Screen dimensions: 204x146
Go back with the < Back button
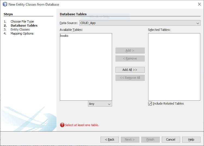pyautogui.click(x=109, y=139)
